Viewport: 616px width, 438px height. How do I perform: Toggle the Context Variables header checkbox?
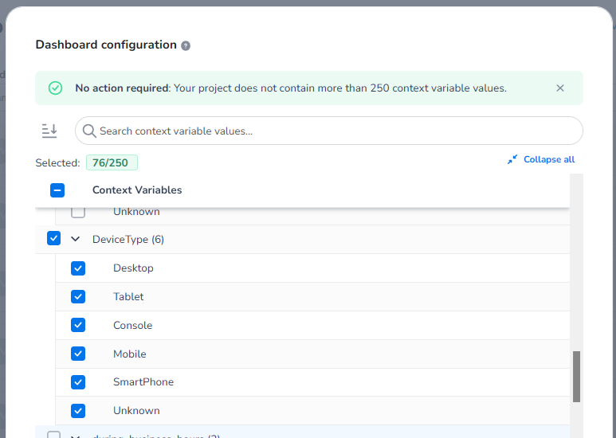(57, 190)
